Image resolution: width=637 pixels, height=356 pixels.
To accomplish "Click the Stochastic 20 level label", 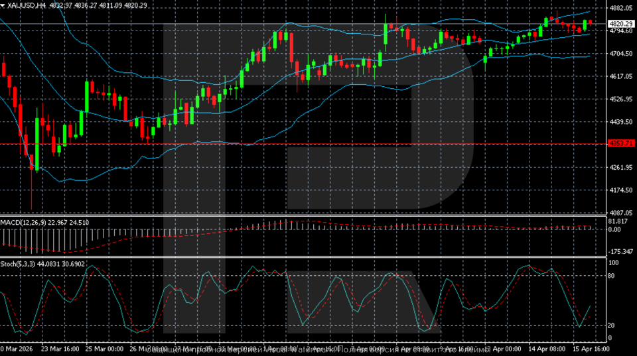I will (614, 325).
